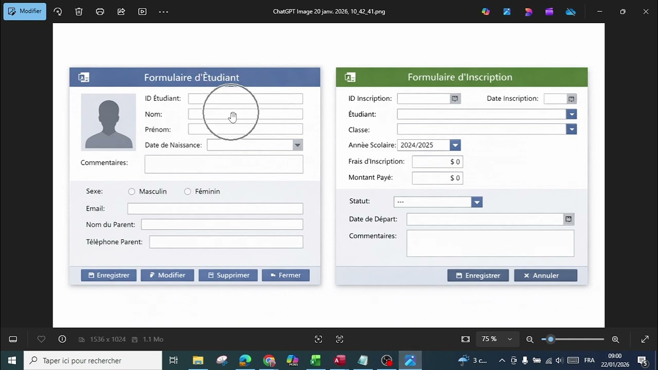
Task: Open Microsoft Access from the taskbar
Action: [x=339, y=361]
